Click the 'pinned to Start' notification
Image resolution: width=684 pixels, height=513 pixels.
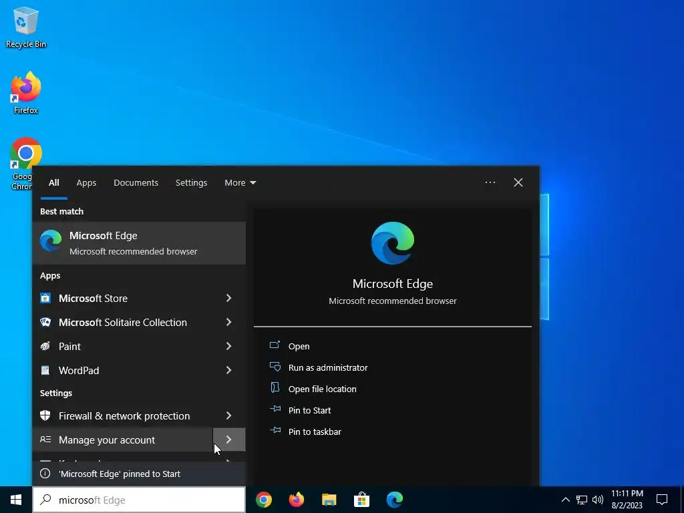pos(139,474)
